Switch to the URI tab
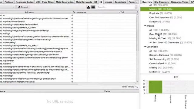The height and width of the screenshot is (109, 194). (x=38, y=2)
